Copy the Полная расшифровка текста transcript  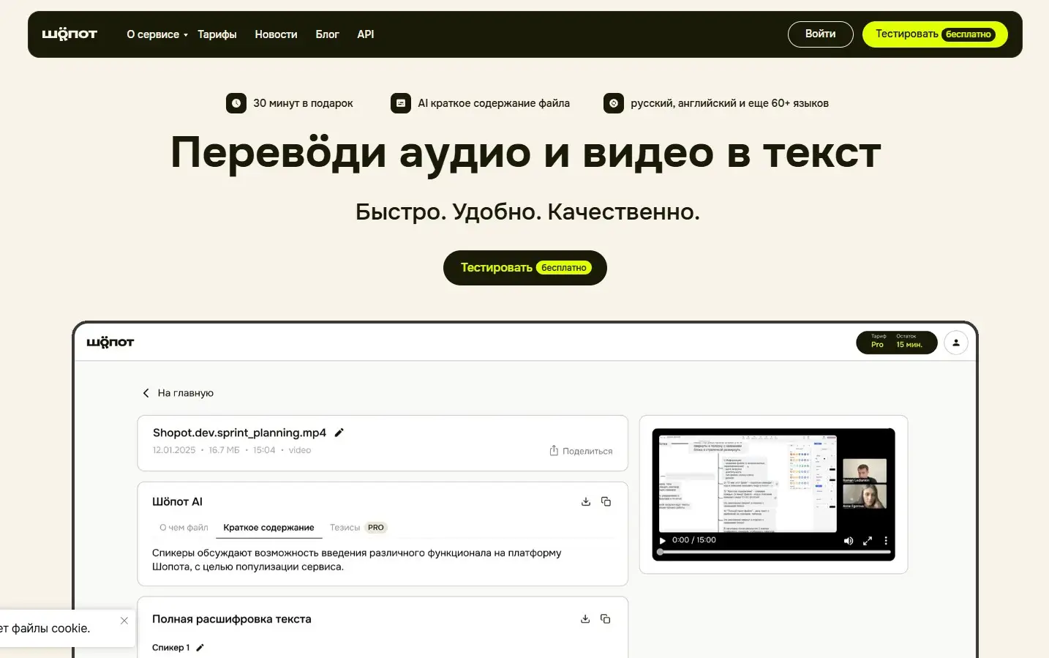pos(605,618)
